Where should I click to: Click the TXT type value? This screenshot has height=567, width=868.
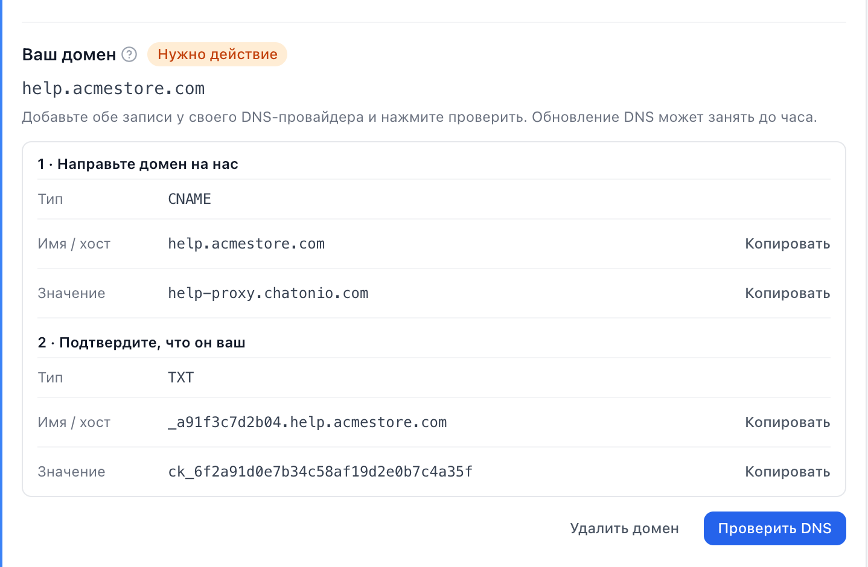click(x=180, y=378)
